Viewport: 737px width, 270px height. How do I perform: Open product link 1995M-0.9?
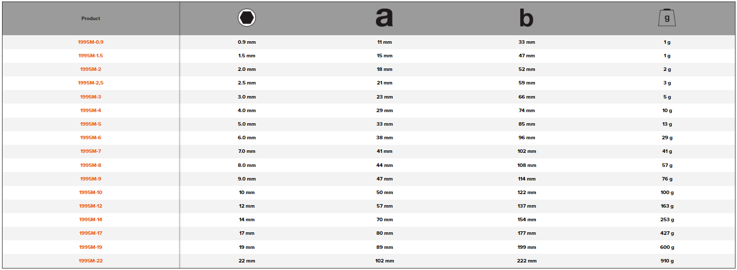pyautogui.click(x=91, y=42)
